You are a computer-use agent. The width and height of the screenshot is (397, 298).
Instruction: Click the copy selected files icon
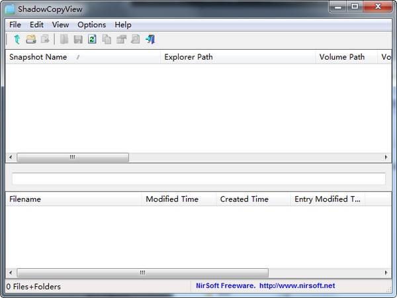45,39
